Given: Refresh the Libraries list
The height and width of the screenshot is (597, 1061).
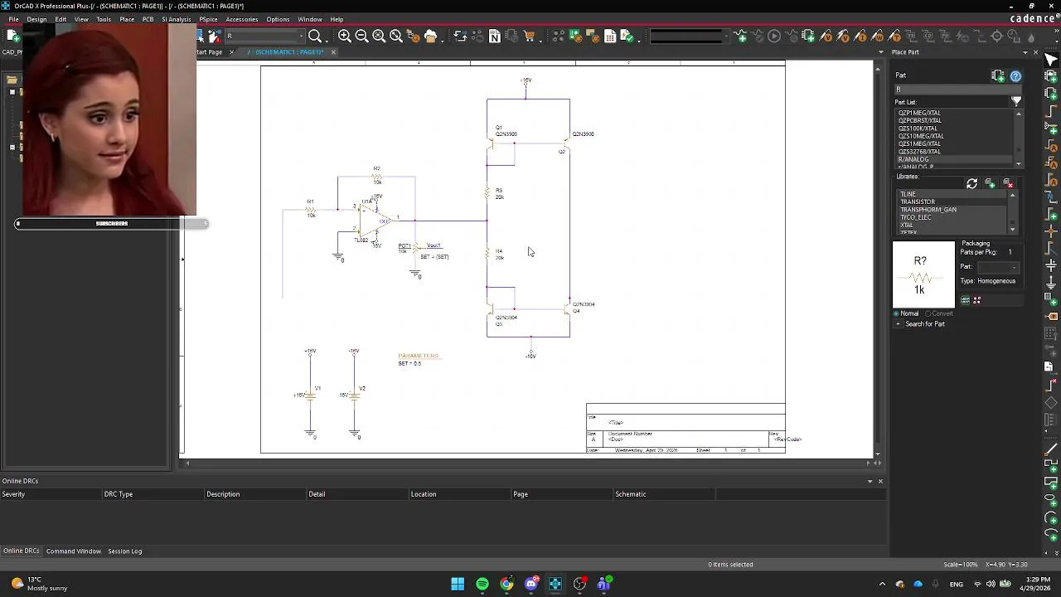Looking at the screenshot, I should pyautogui.click(x=971, y=183).
